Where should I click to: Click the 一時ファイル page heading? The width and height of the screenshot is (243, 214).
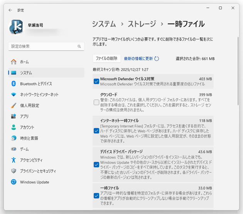[x=186, y=24]
